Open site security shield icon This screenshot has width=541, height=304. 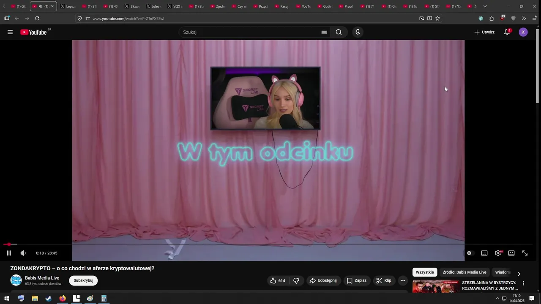[x=79, y=18]
